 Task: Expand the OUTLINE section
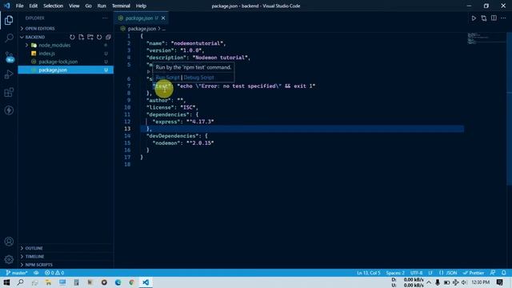coord(66,248)
